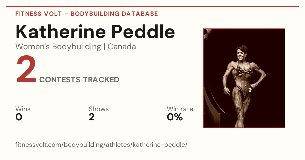Click the Contests Tracked label
This screenshot has width=305, height=160.
point(79,80)
